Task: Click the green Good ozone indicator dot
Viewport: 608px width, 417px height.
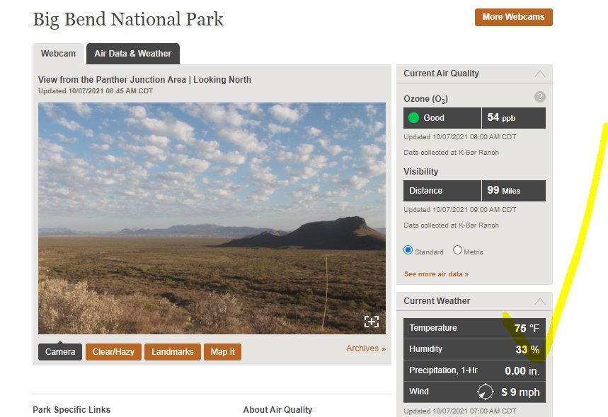Action: [x=414, y=118]
